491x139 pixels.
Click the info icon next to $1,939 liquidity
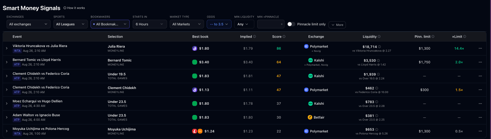pyautogui.click(x=378, y=74)
